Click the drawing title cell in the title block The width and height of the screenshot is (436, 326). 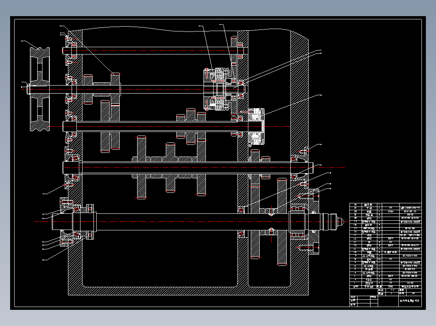point(410,301)
